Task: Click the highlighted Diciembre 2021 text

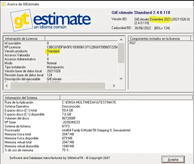Action: 160,19
